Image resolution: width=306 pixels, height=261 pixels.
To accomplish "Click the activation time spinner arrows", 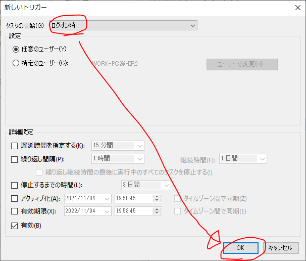I will tap(157, 199).
